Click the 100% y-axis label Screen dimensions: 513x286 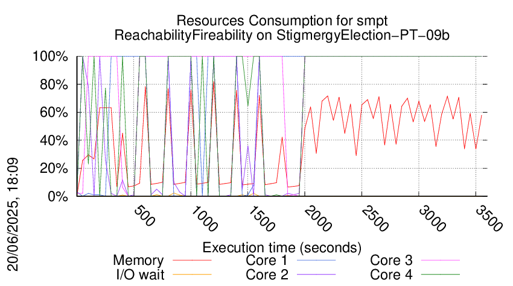[50, 57]
